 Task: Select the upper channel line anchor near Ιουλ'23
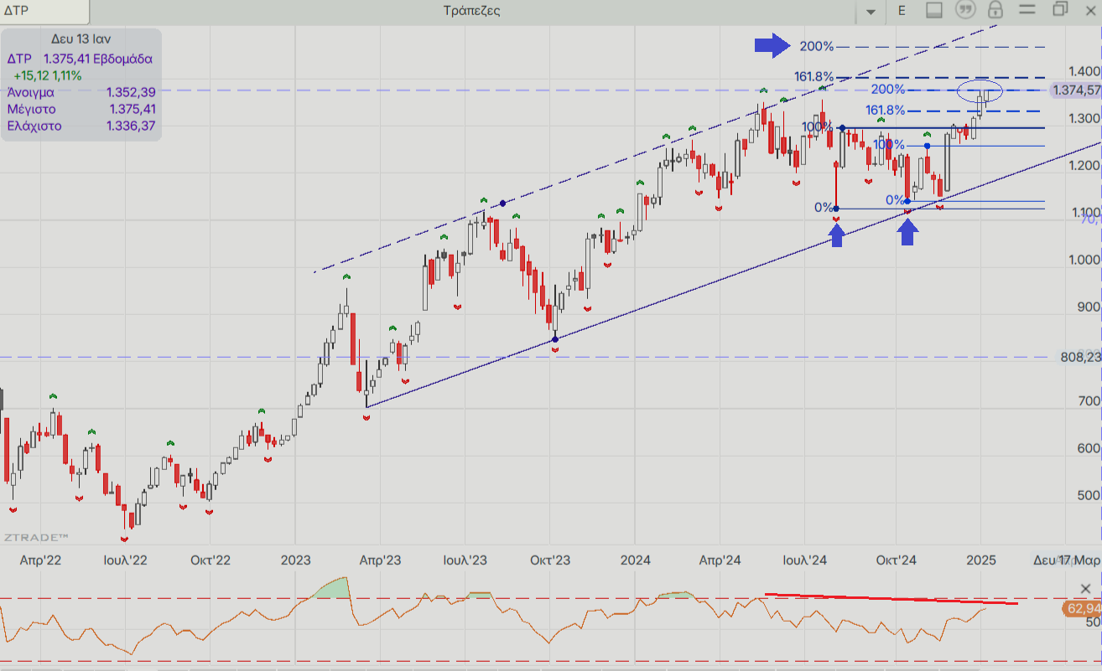point(502,204)
